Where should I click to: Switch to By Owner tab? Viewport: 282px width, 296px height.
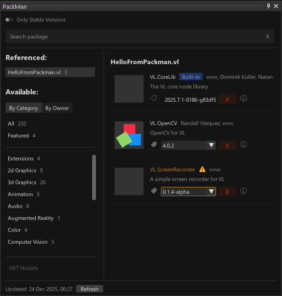[57, 108]
